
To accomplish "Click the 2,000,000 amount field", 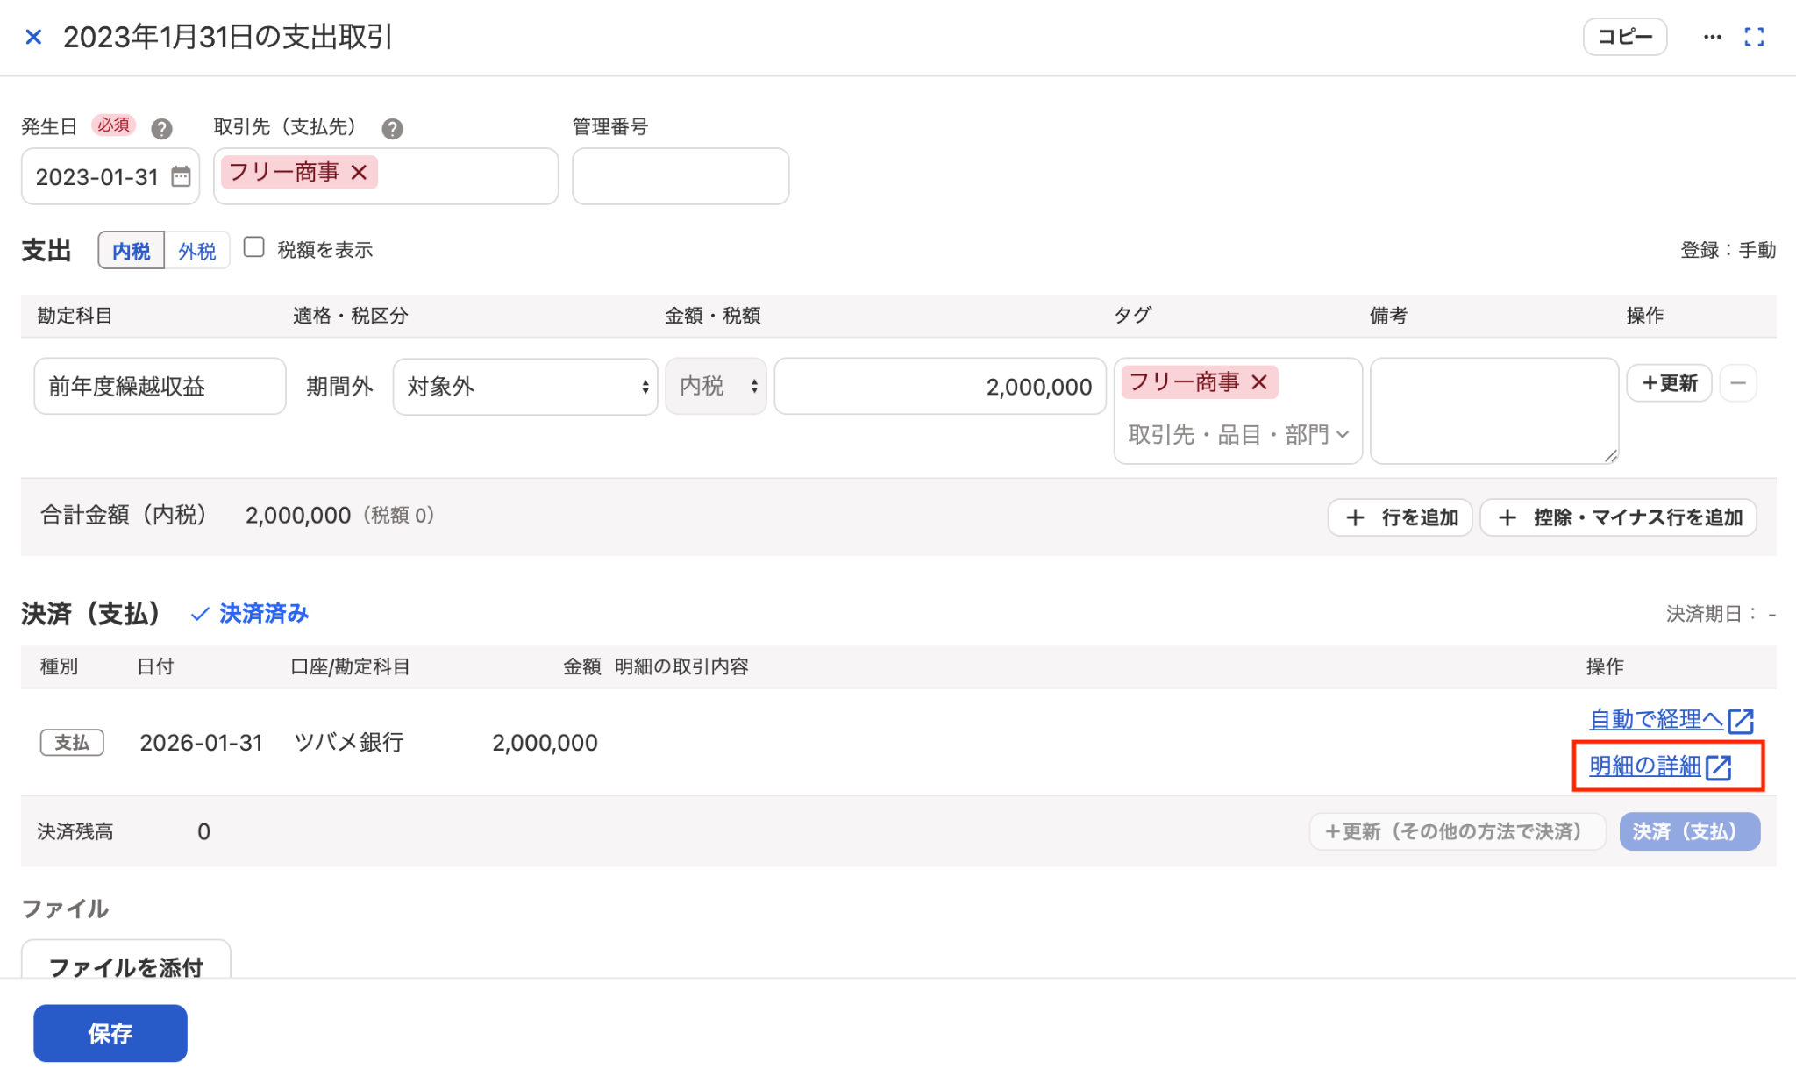I will tap(940, 386).
